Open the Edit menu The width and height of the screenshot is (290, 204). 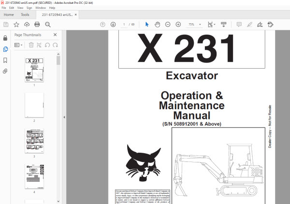coord(12,8)
